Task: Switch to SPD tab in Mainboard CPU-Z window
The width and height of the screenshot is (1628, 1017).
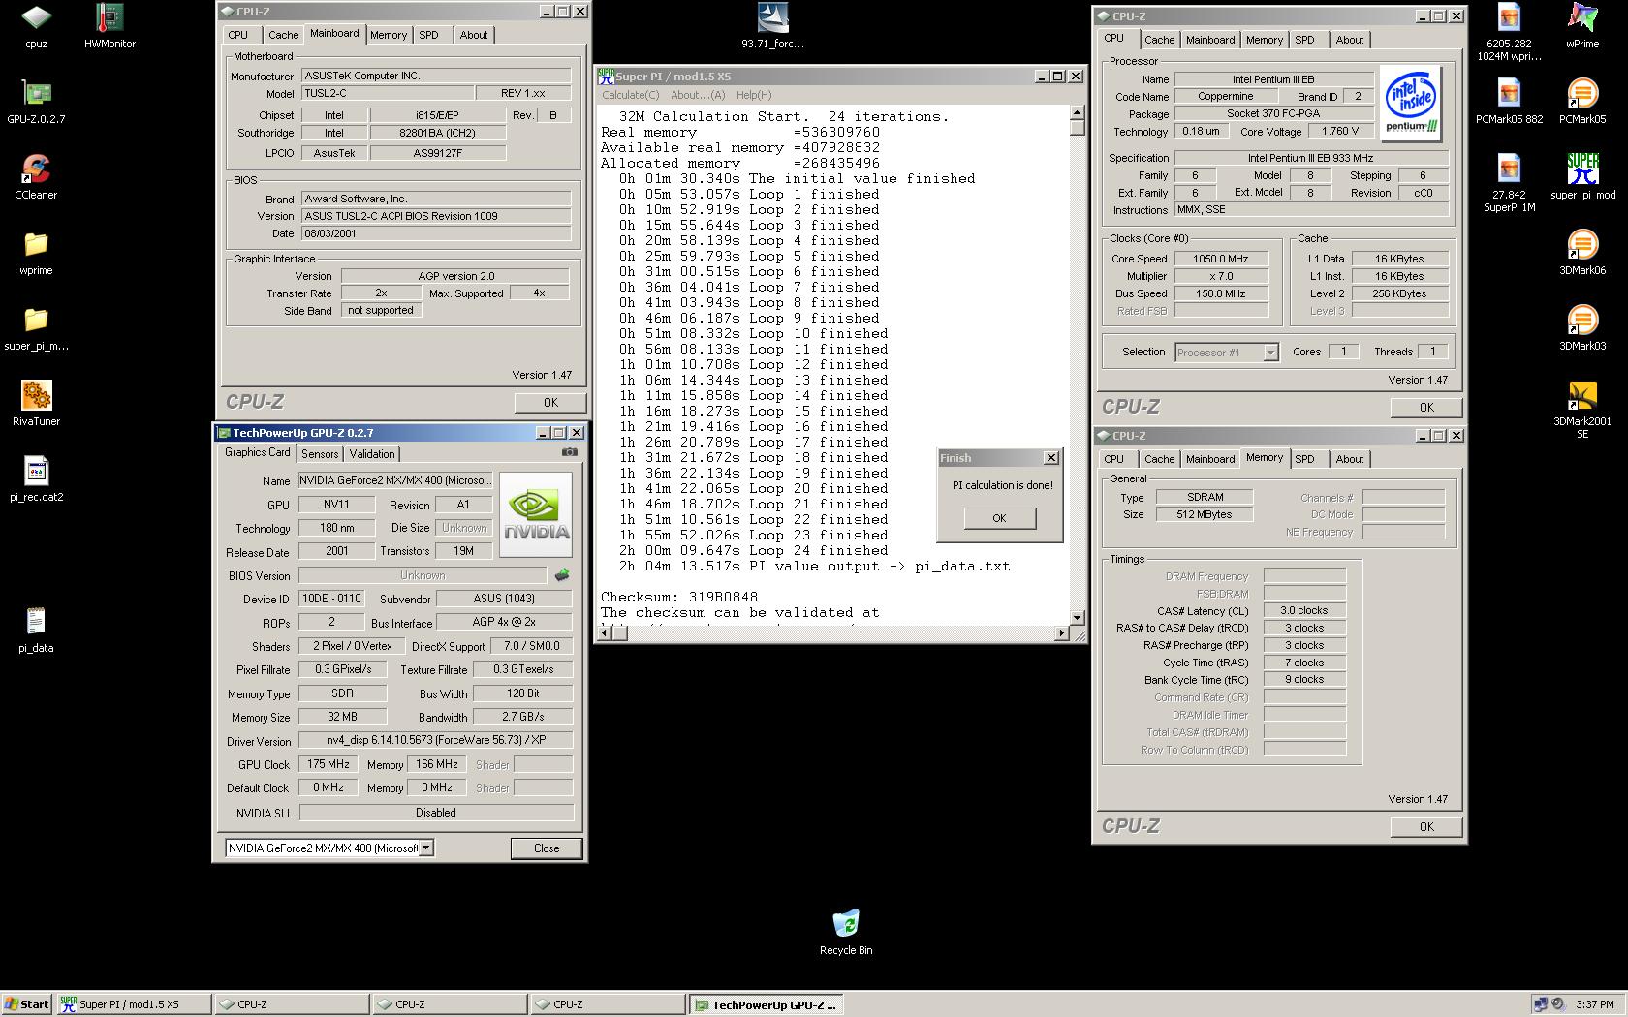Action: pyautogui.click(x=429, y=35)
